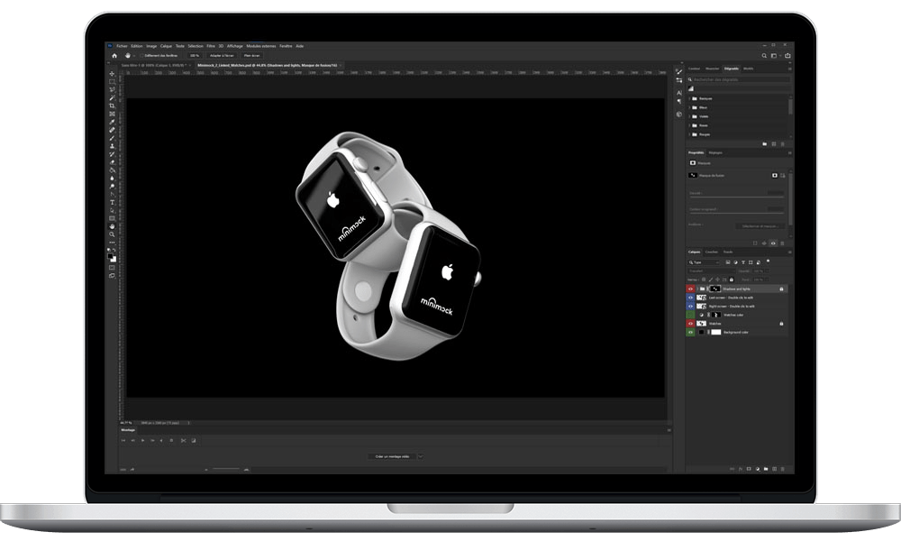Click the 'Plein écran' button
This screenshot has height=541, width=901.
pyautogui.click(x=251, y=56)
